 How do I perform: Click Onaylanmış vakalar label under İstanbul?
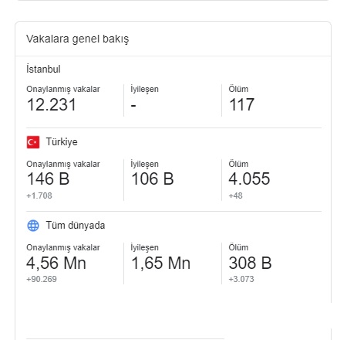click(63, 89)
